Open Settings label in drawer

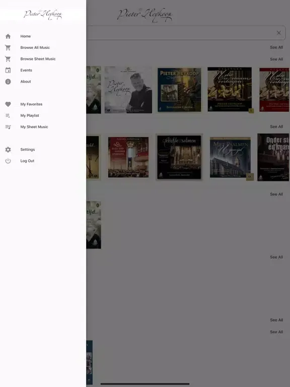28,150
